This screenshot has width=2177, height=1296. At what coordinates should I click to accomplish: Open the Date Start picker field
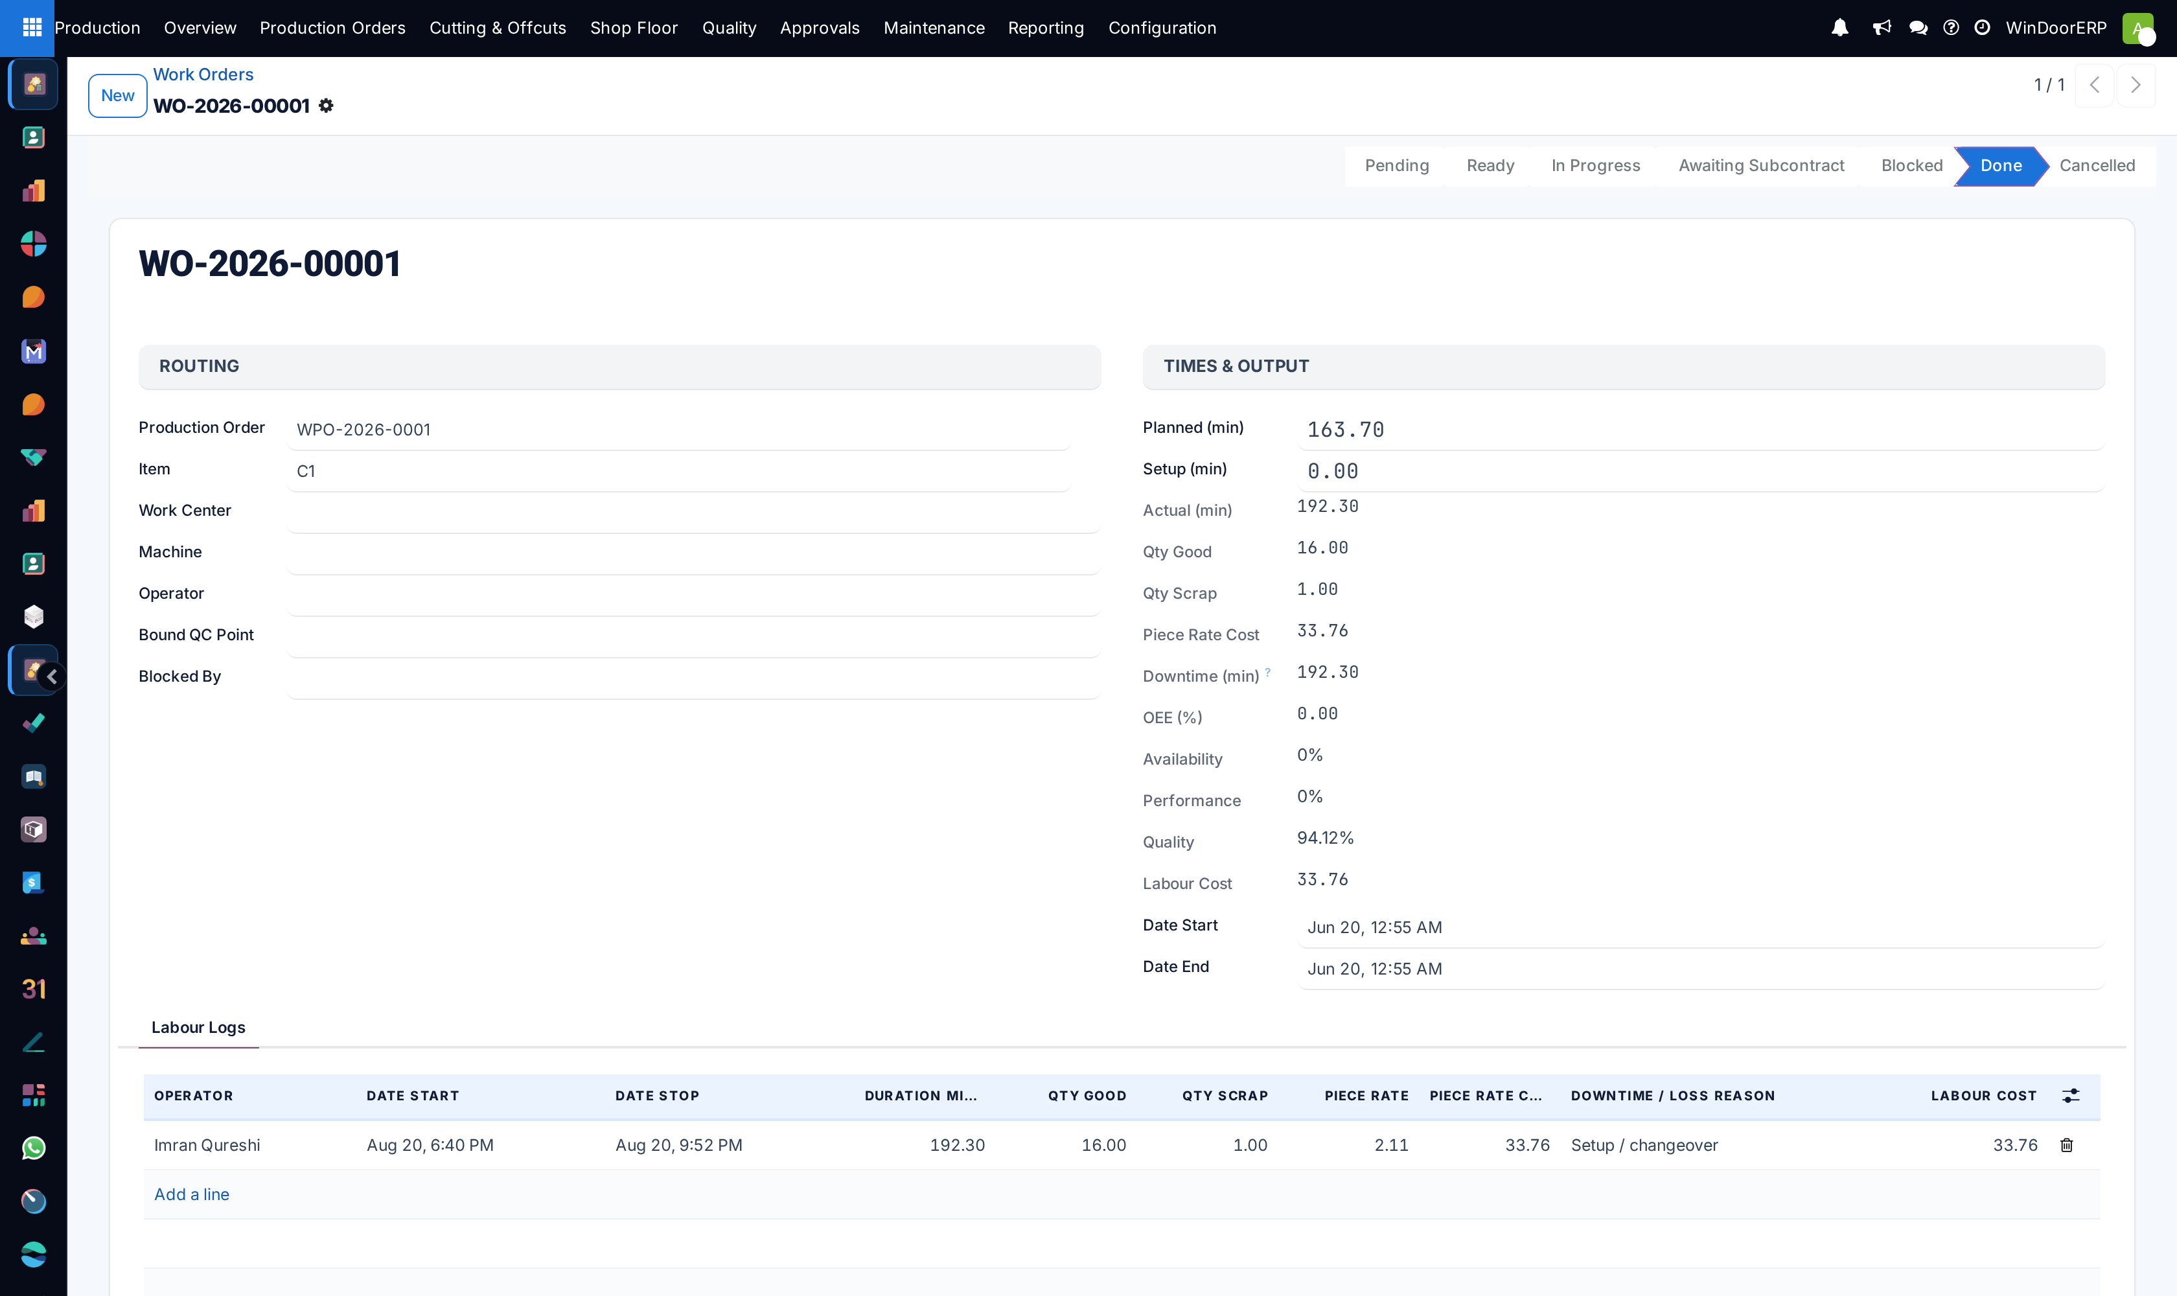tap(1701, 927)
